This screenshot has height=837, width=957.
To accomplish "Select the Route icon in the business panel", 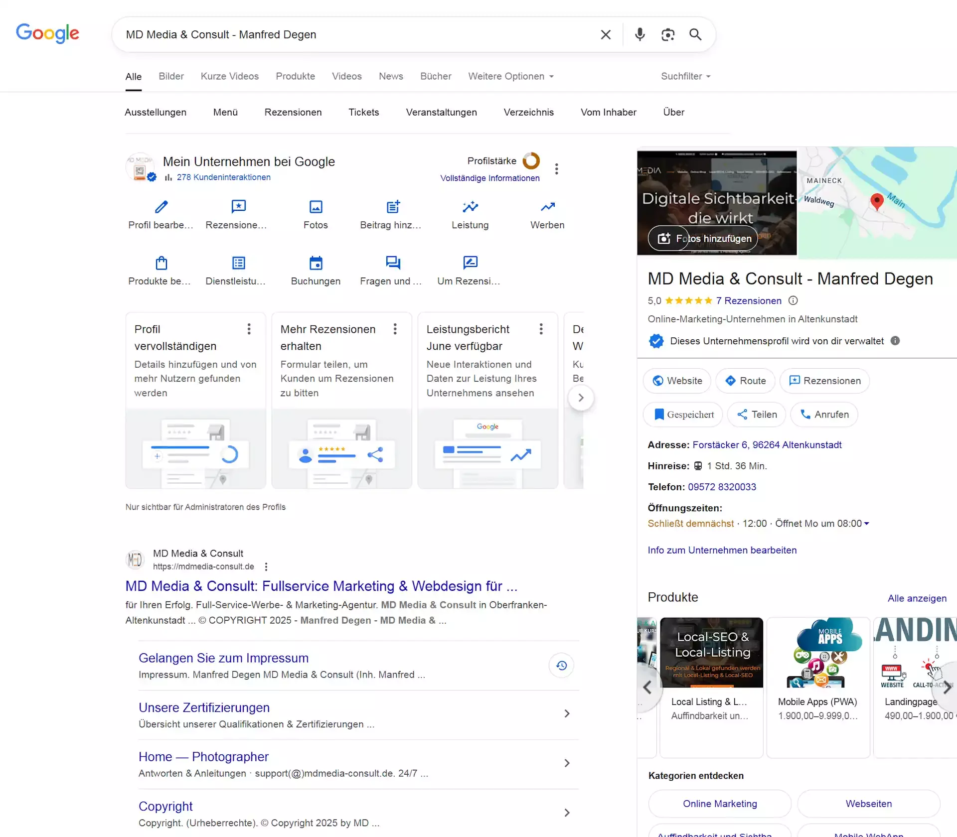I will [730, 380].
